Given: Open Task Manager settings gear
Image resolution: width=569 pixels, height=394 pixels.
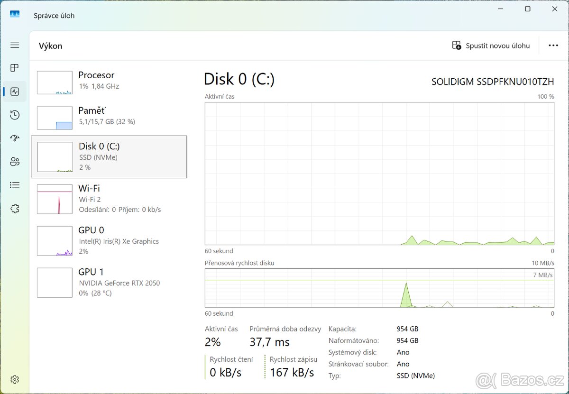Looking at the screenshot, I should click(x=15, y=379).
